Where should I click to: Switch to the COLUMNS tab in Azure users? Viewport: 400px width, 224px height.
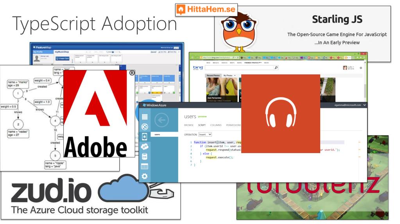[216, 125]
